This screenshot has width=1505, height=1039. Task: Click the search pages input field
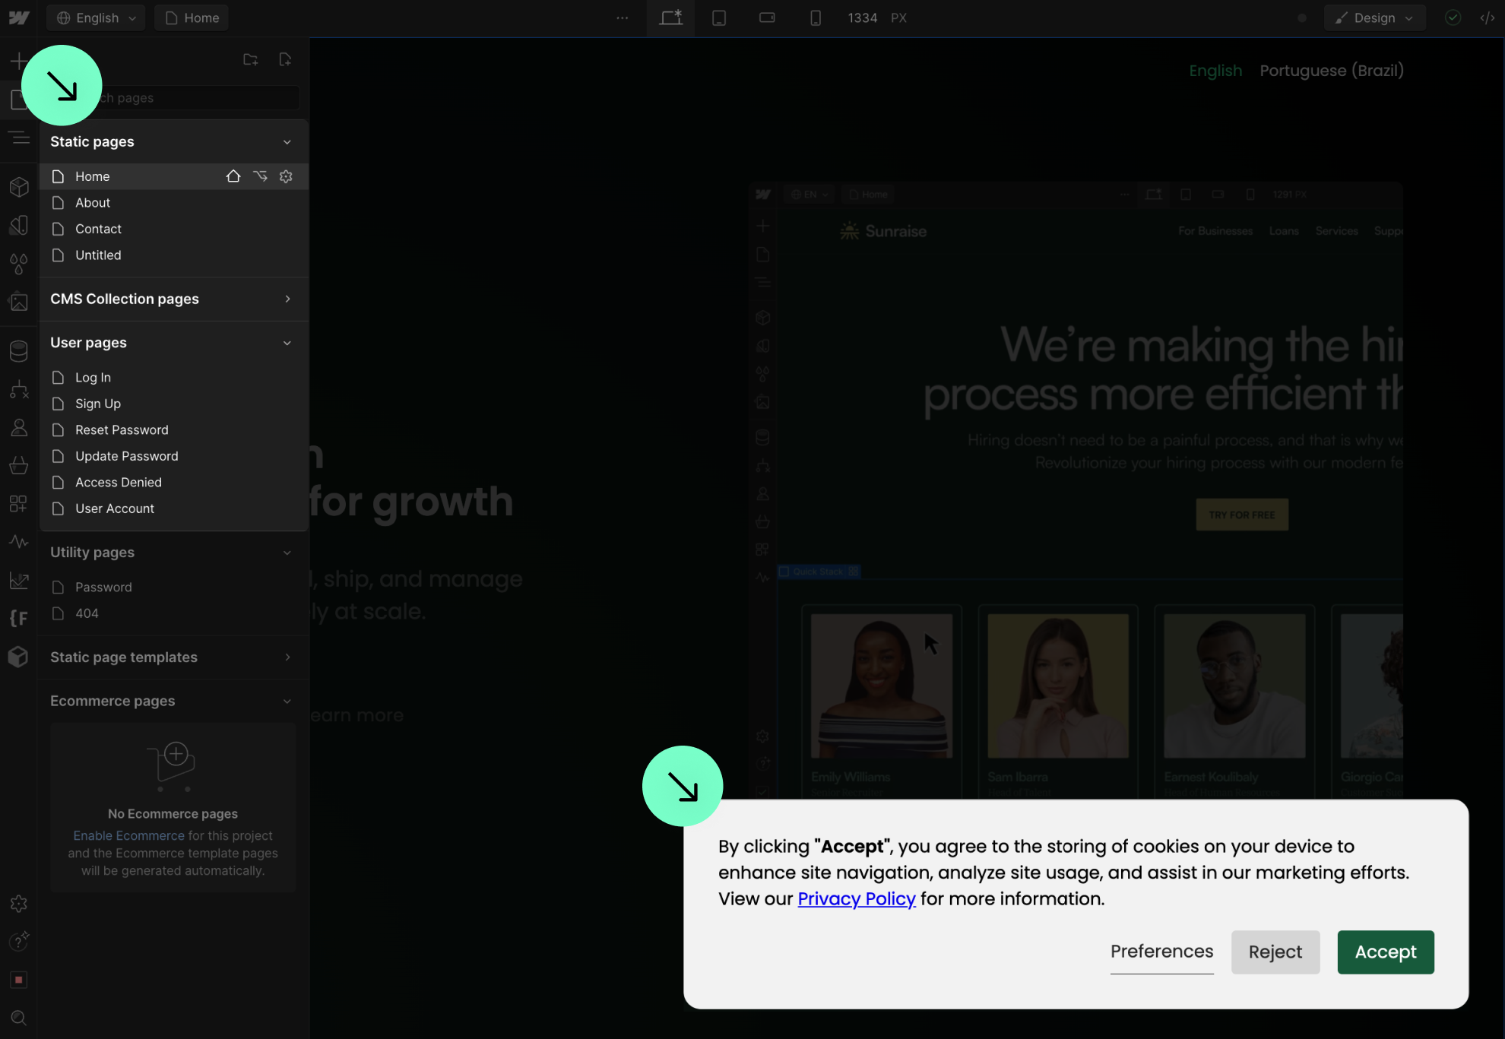point(173,98)
